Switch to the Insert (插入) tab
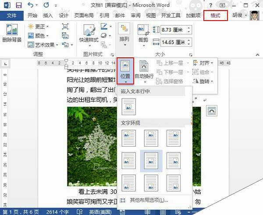The image size is (263, 215). [48, 15]
